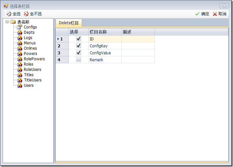Viewport: 233px width, 167px height.
Task: Click the Users table icon
Action: click(x=20, y=85)
